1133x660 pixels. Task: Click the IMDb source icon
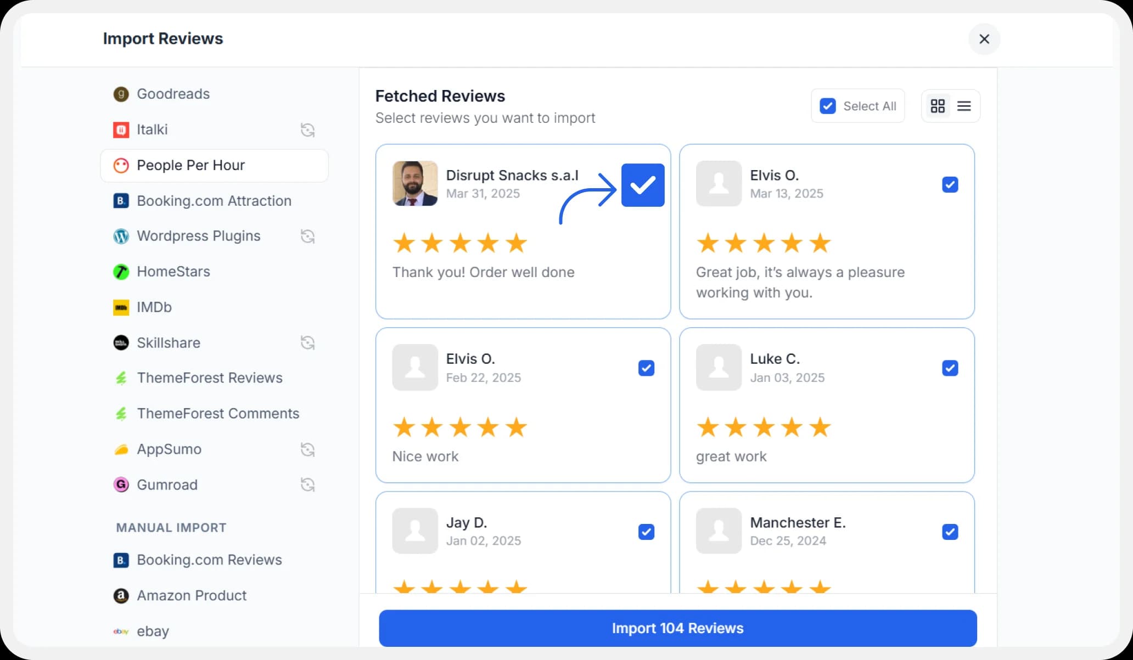tap(120, 307)
